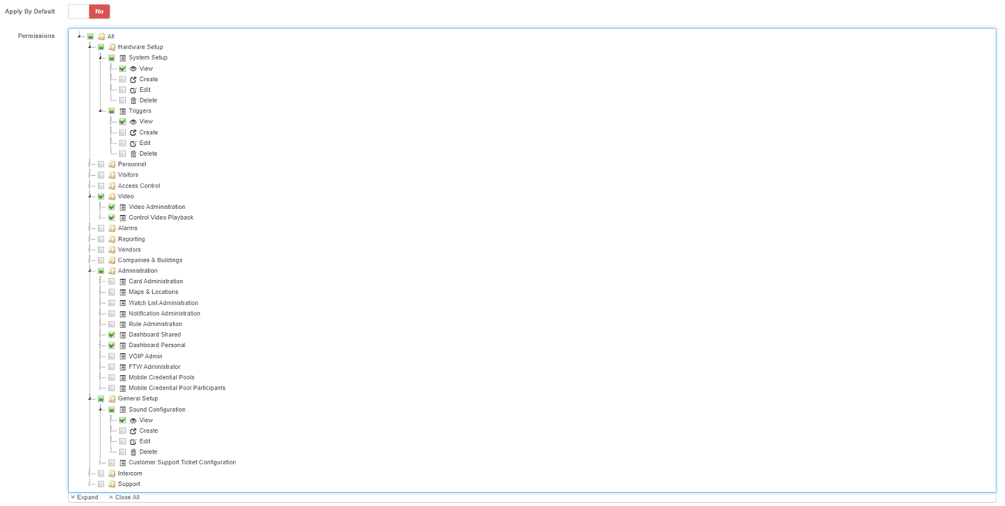The image size is (1005, 506).
Task: Uncheck the Dashboard Shared checkbox
Action: tap(112, 335)
